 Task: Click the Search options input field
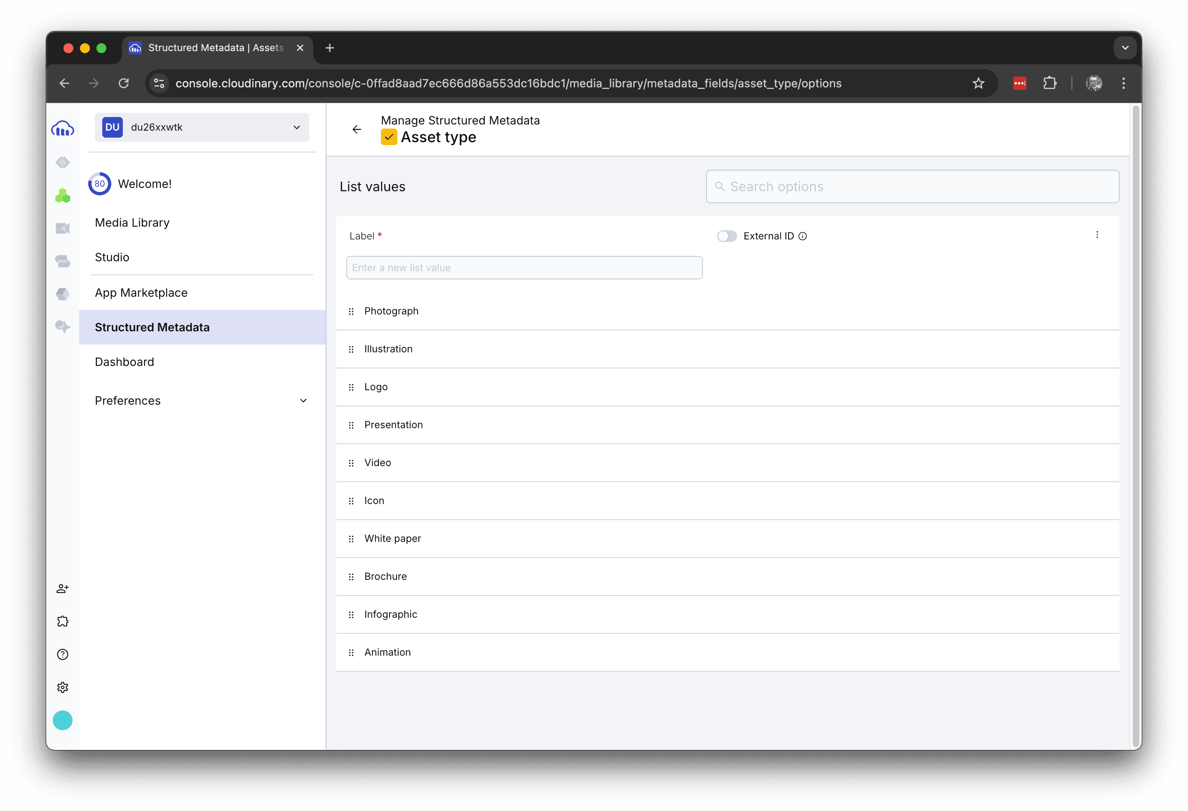pos(912,187)
